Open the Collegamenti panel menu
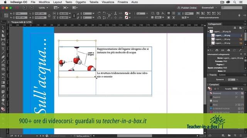 245,24
